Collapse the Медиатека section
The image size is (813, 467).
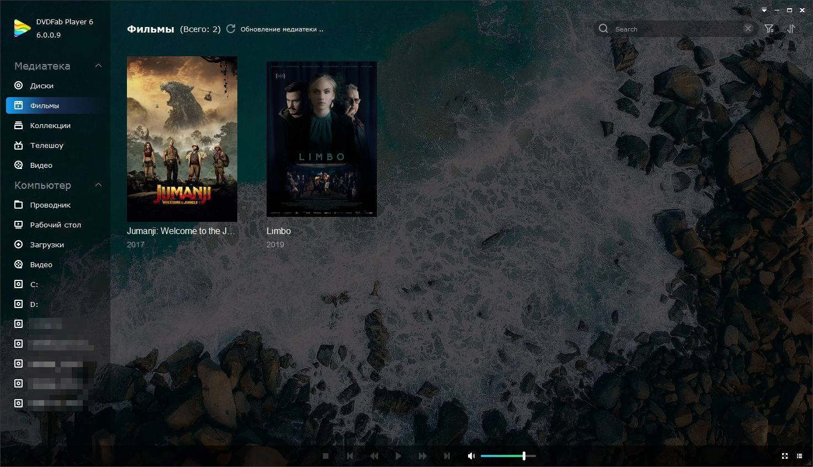98,66
